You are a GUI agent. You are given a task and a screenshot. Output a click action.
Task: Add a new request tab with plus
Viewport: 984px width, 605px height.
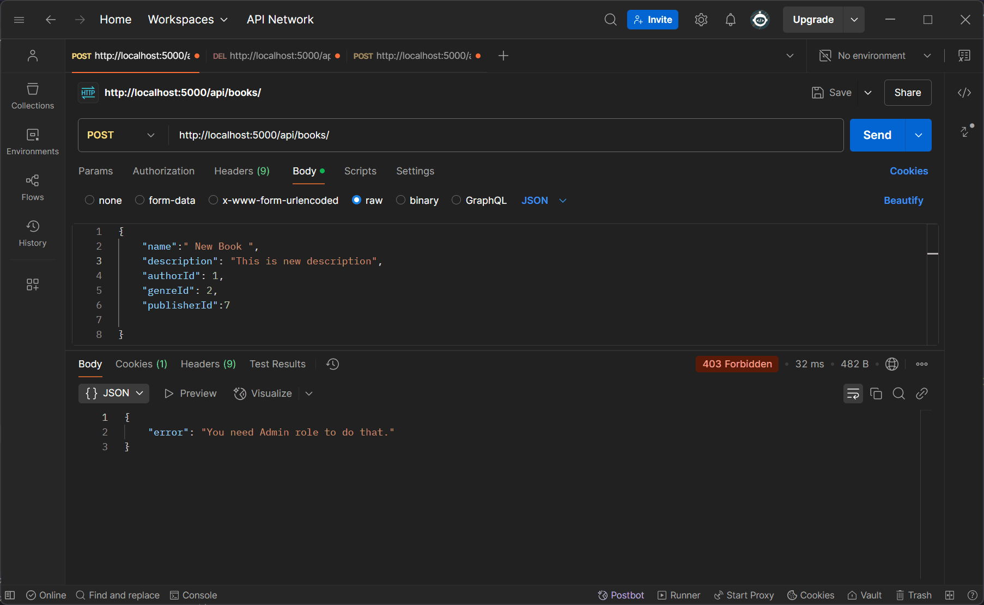point(503,56)
